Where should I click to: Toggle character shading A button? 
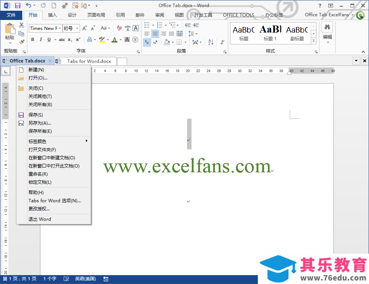[127, 40]
